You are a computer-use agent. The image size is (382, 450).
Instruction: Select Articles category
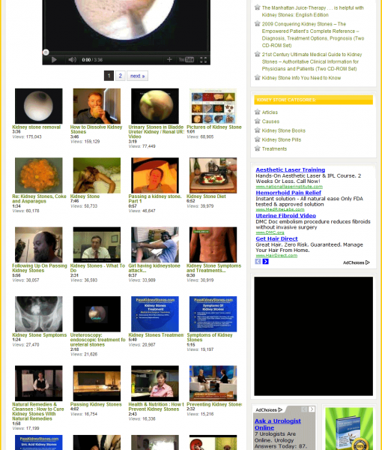pyautogui.click(x=270, y=112)
